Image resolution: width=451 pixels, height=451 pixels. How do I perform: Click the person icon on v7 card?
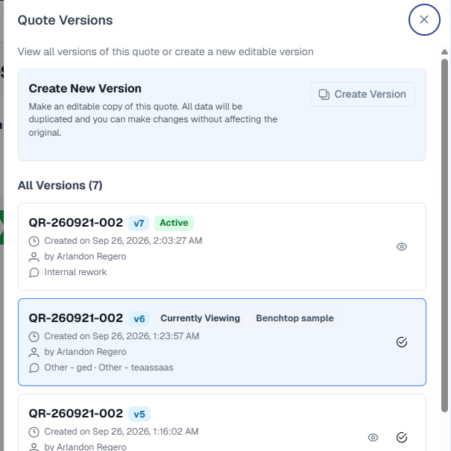pos(34,257)
